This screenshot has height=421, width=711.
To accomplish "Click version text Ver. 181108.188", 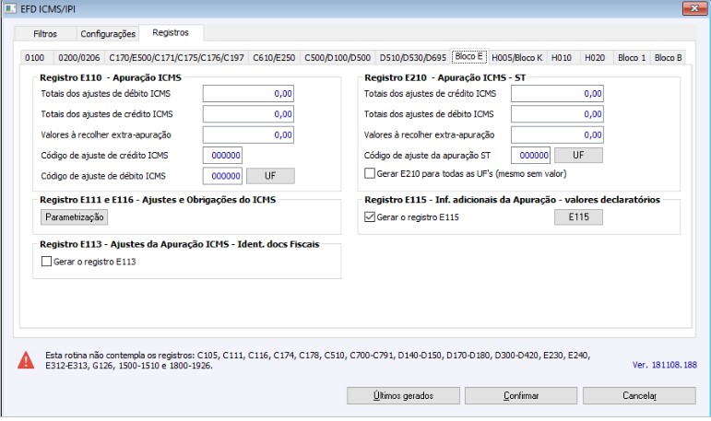I will (x=664, y=365).
